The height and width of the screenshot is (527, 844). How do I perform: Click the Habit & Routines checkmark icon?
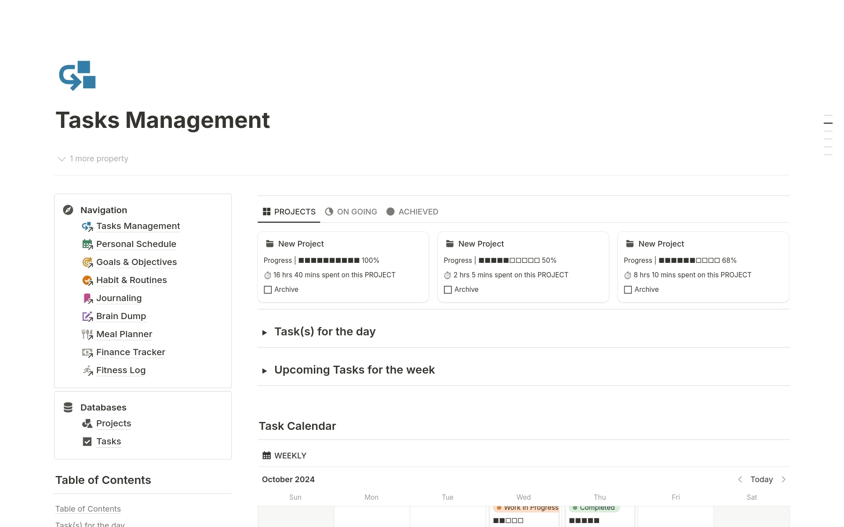click(87, 280)
